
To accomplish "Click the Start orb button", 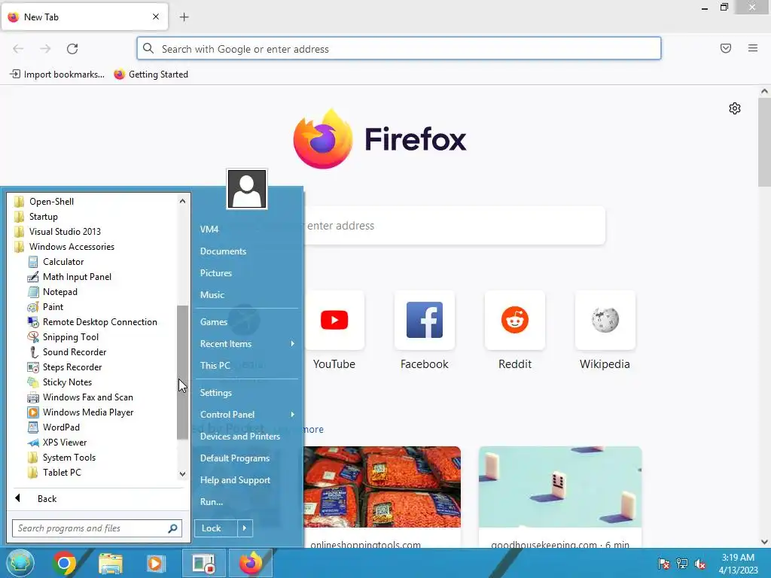I will [20, 563].
